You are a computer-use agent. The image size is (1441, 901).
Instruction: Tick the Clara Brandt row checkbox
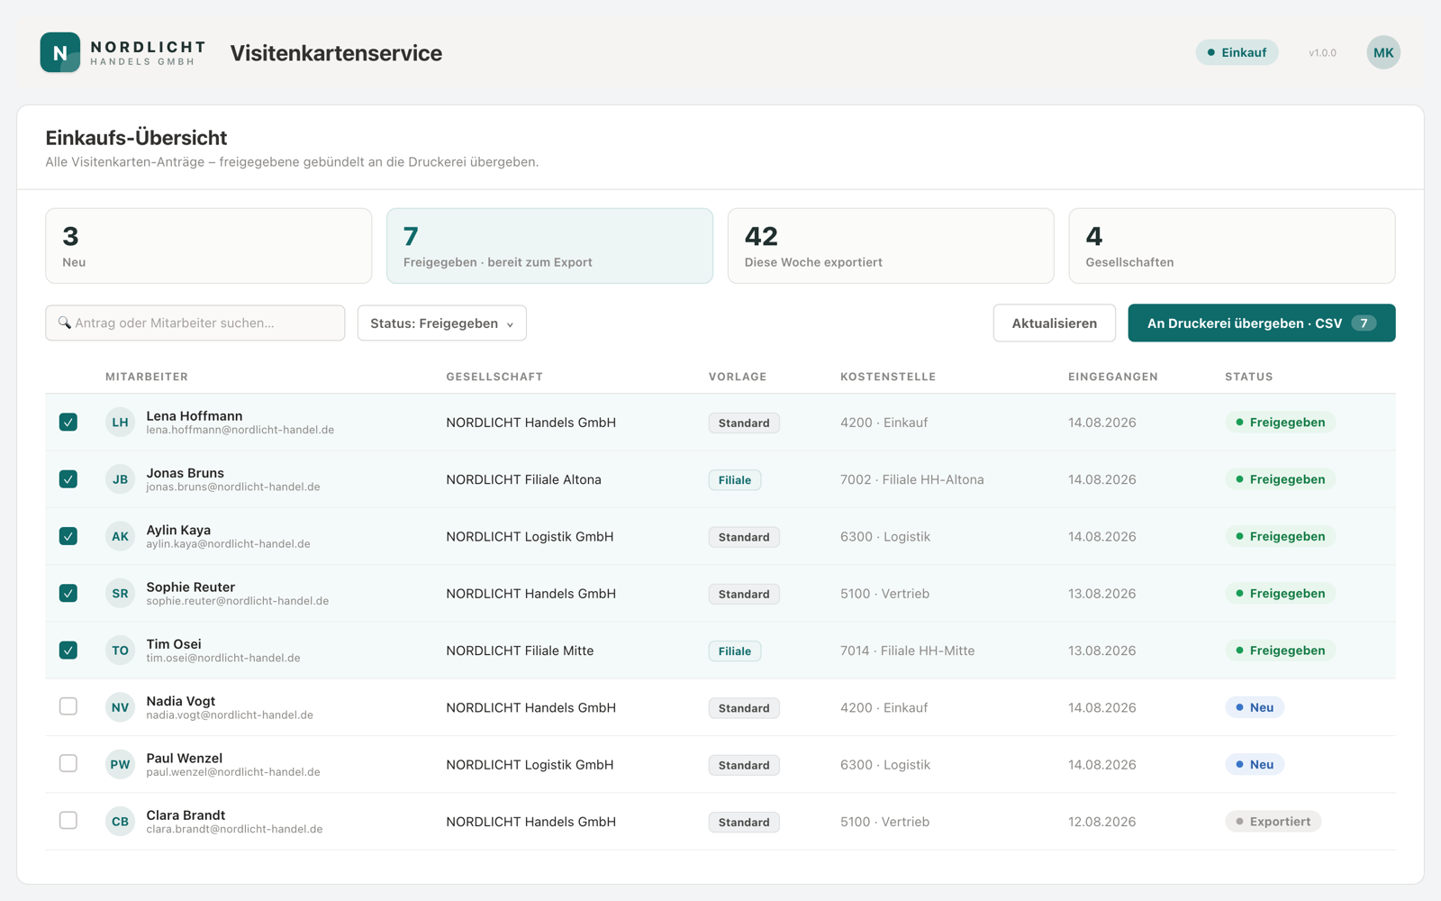pyautogui.click(x=68, y=820)
